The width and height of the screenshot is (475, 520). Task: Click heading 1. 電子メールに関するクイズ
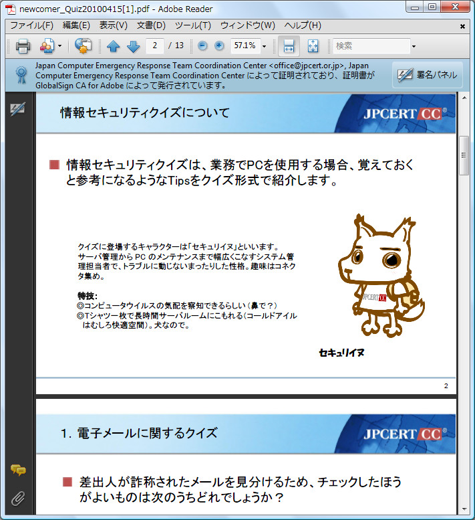139,433
